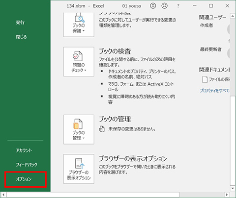Open the ブックの管理 dropdown button
Image resolution: width=236 pixels, height=198 pixels.
coord(79,129)
